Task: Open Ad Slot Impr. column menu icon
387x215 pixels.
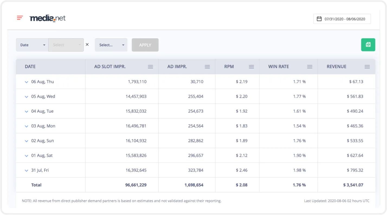Action: (x=150, y=67)
